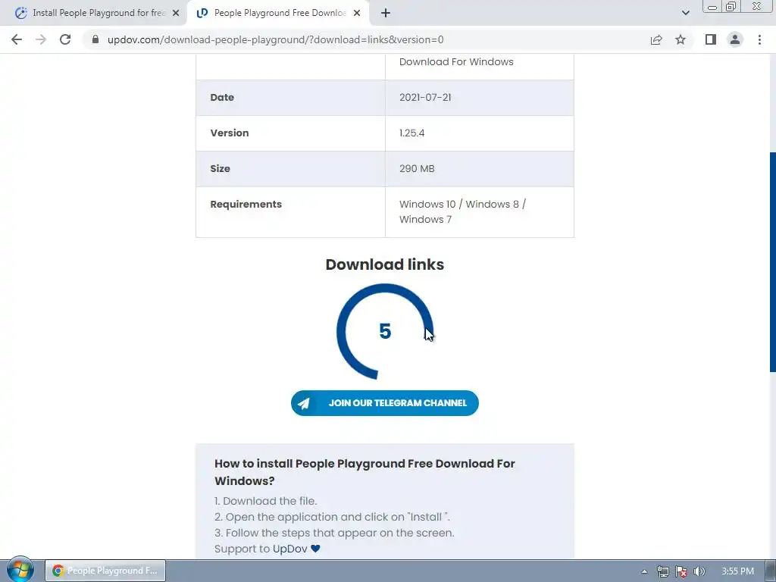Reload the current page

click(65, 39)
